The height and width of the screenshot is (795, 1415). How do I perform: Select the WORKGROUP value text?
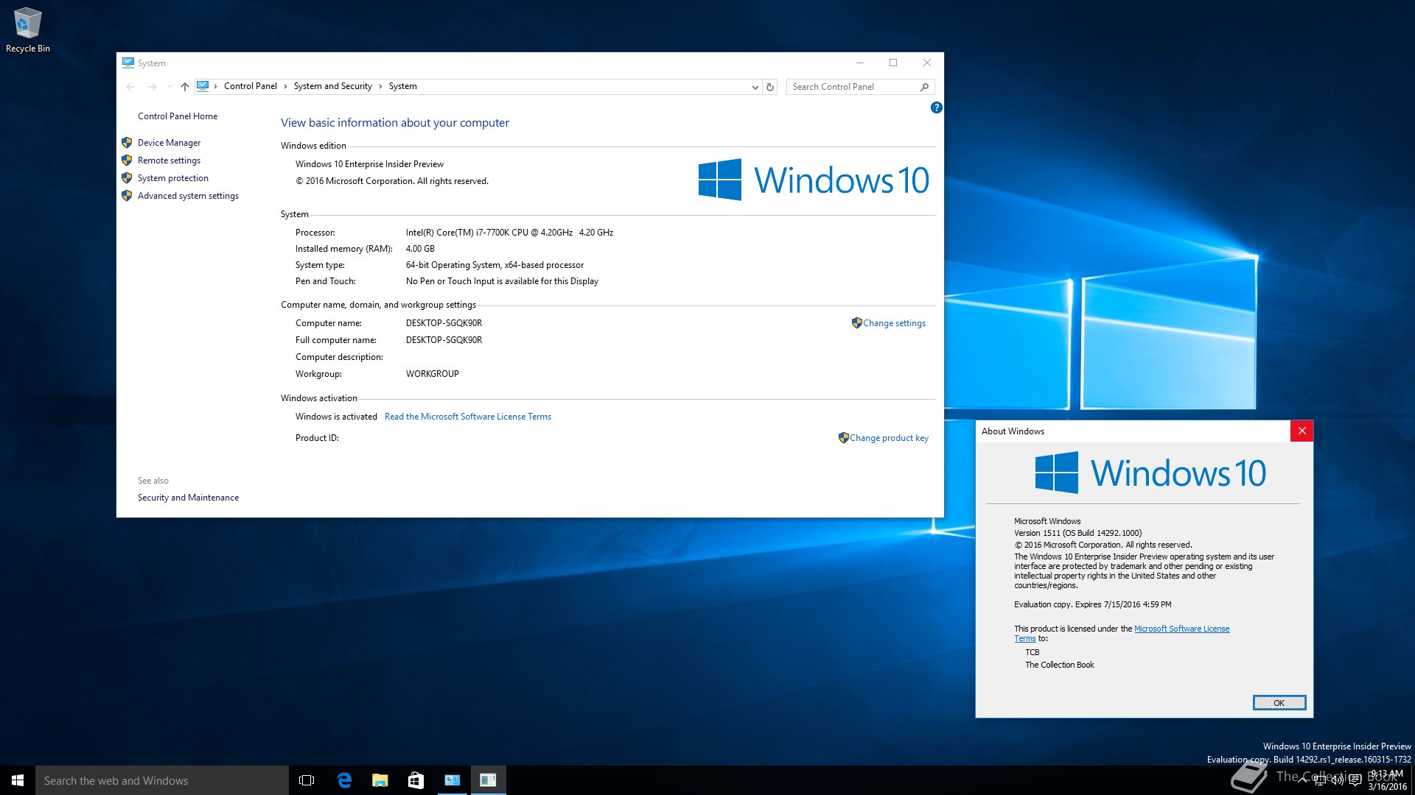[432, 374]
